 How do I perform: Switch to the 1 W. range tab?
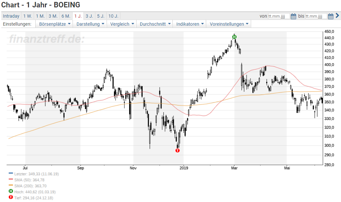click(28, 16)
